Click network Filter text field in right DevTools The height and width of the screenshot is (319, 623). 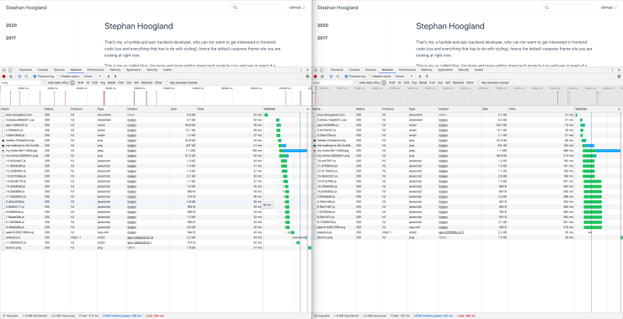pos(333,82)
